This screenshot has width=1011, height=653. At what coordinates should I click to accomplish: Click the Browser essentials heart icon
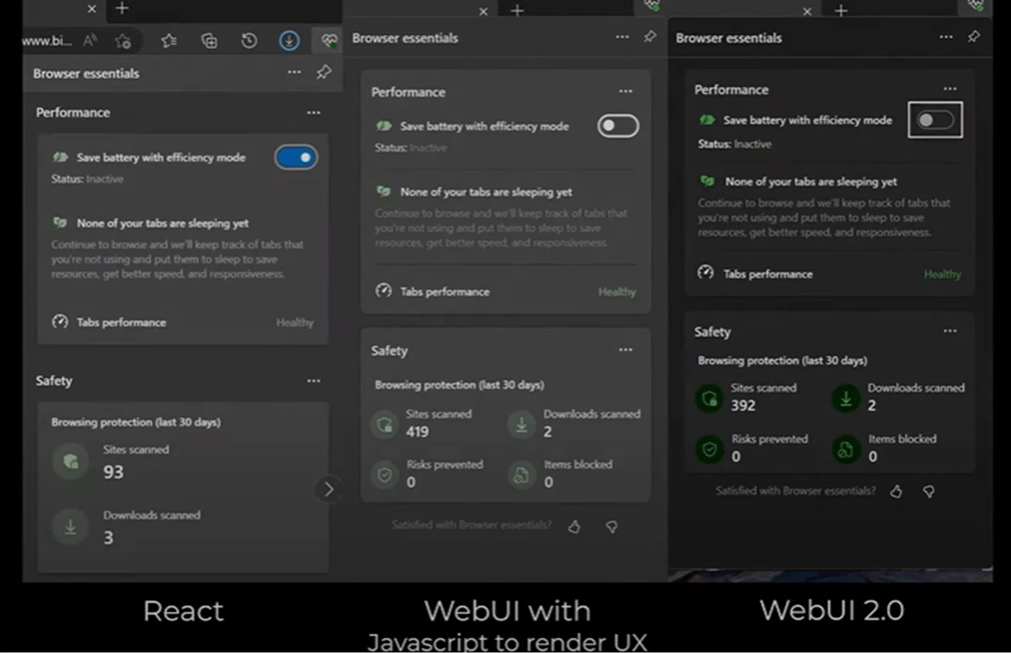pyautogui.click(x=329, y=41)
